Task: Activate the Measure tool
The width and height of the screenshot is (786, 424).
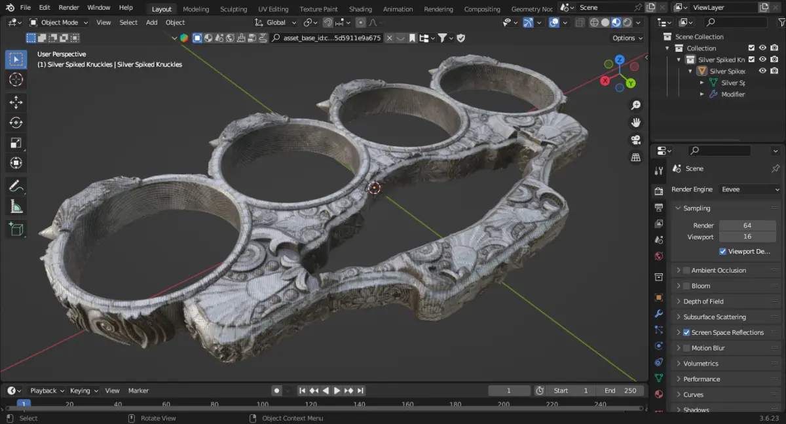Action: coord(16,206)
